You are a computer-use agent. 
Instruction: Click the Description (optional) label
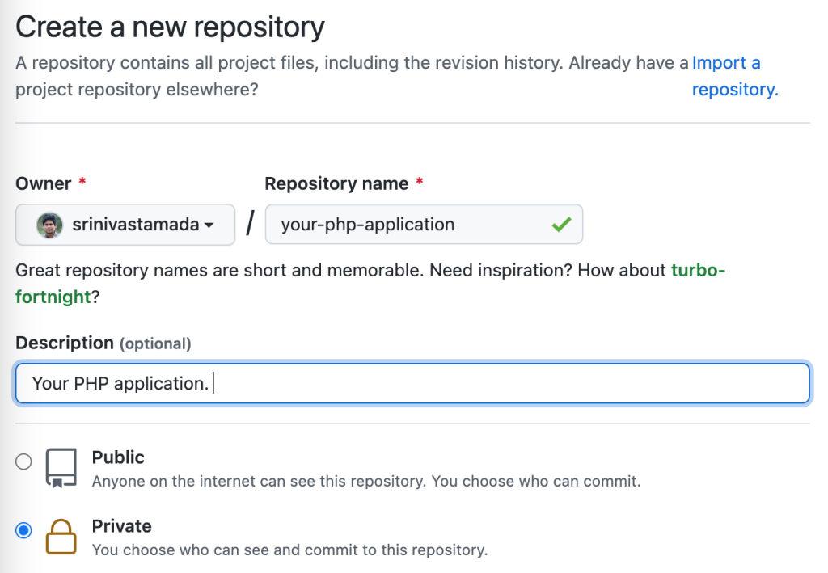(x=103, y=343)
